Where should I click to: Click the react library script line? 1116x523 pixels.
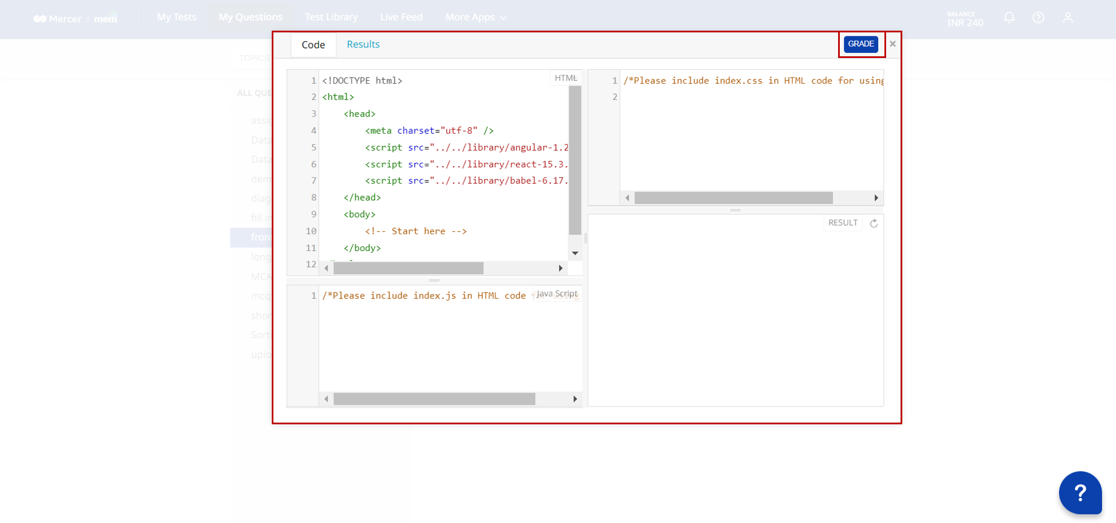coord(467,164)
